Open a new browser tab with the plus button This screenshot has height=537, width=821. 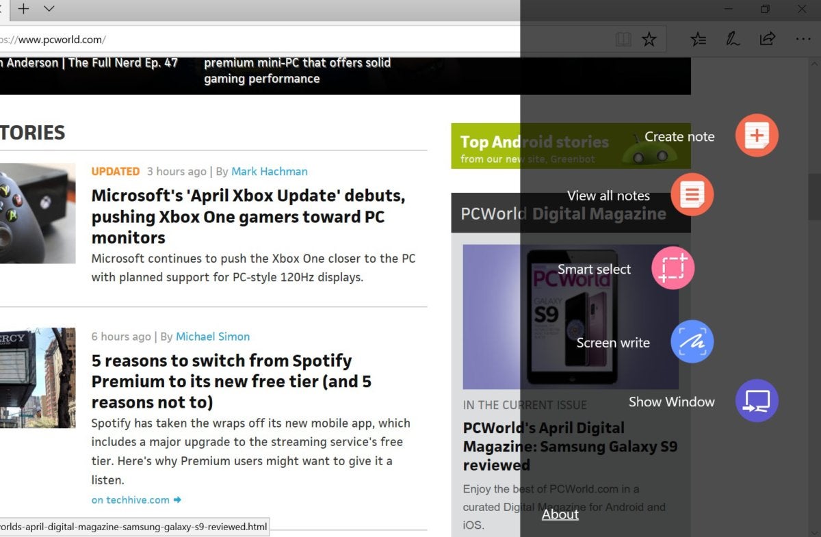tap(24, 9)
